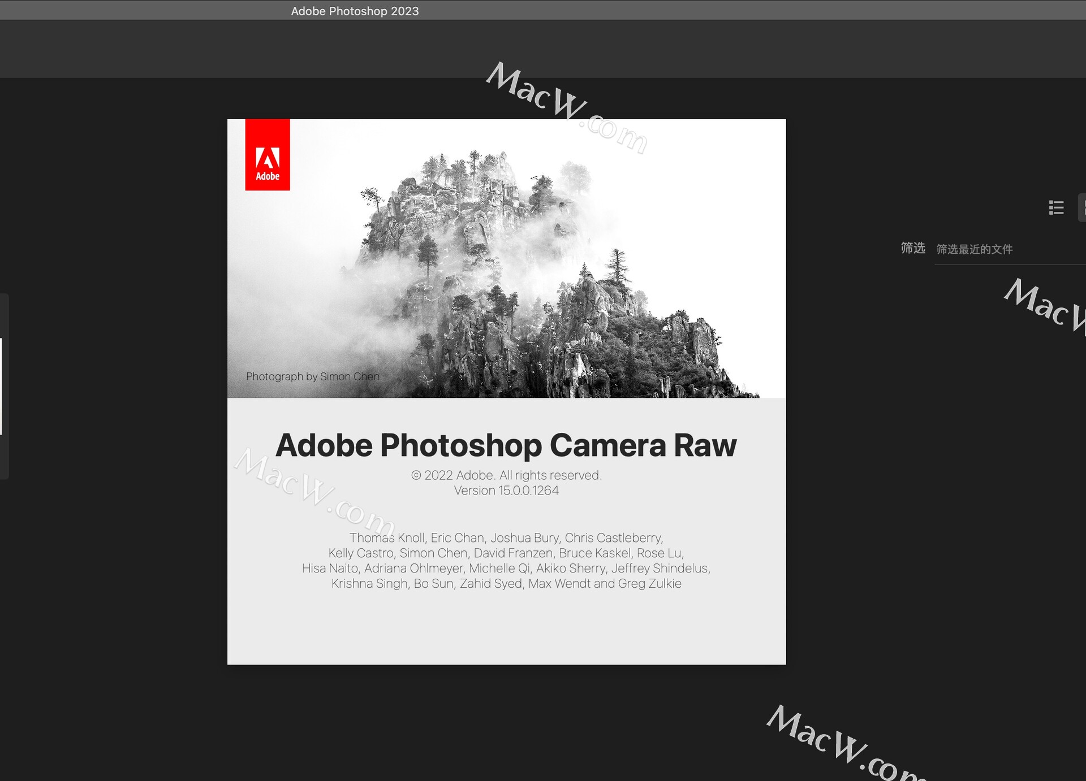Click the top toolbar strip area
The height and width of the screenshot is (781, 1086).
click(x=543, y=49)
